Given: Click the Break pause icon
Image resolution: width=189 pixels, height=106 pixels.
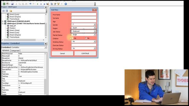Looking at the screenshot, I should tap(41, 4).
